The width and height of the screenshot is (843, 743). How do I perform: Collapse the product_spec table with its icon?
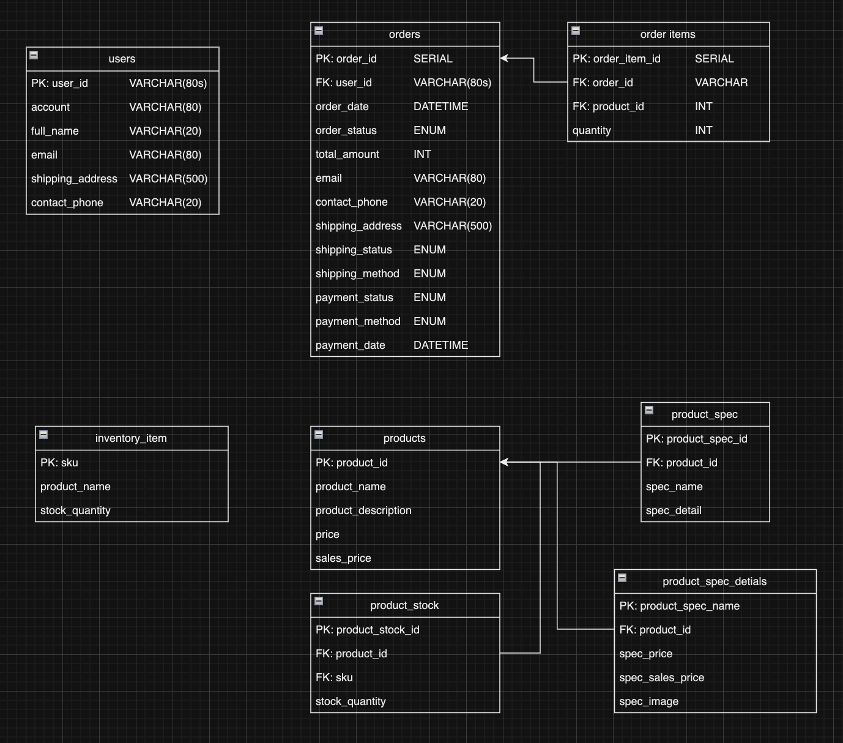[650, 410]
